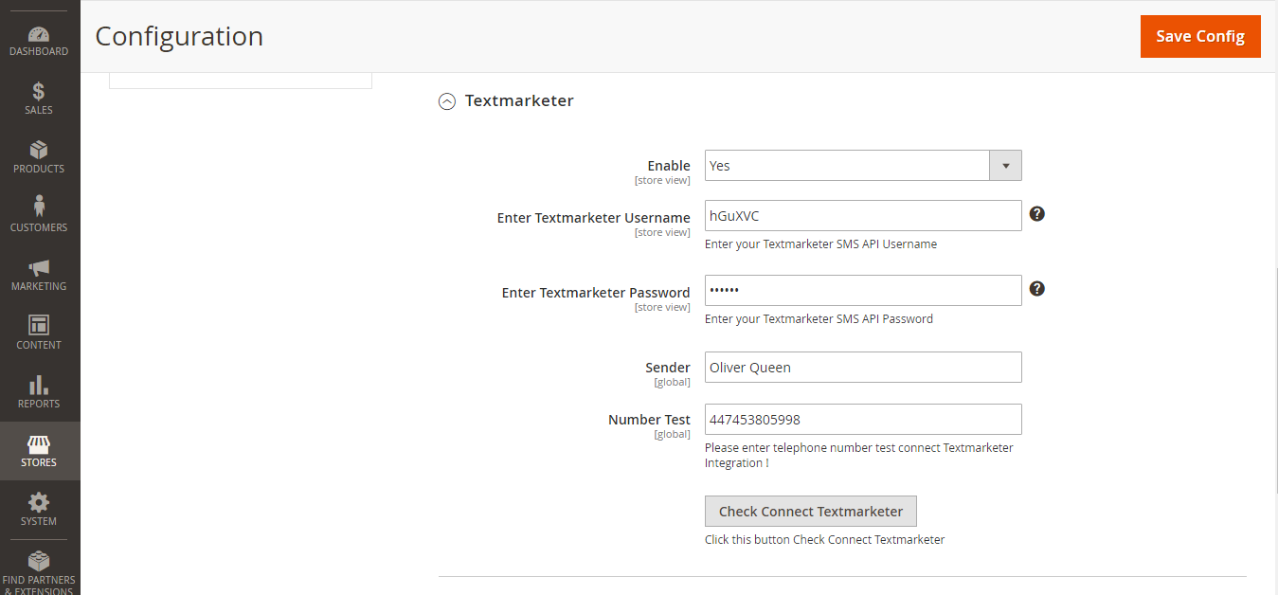Click the Number Test input field
Screen dimensions: 1278x595
coord(862,420)
